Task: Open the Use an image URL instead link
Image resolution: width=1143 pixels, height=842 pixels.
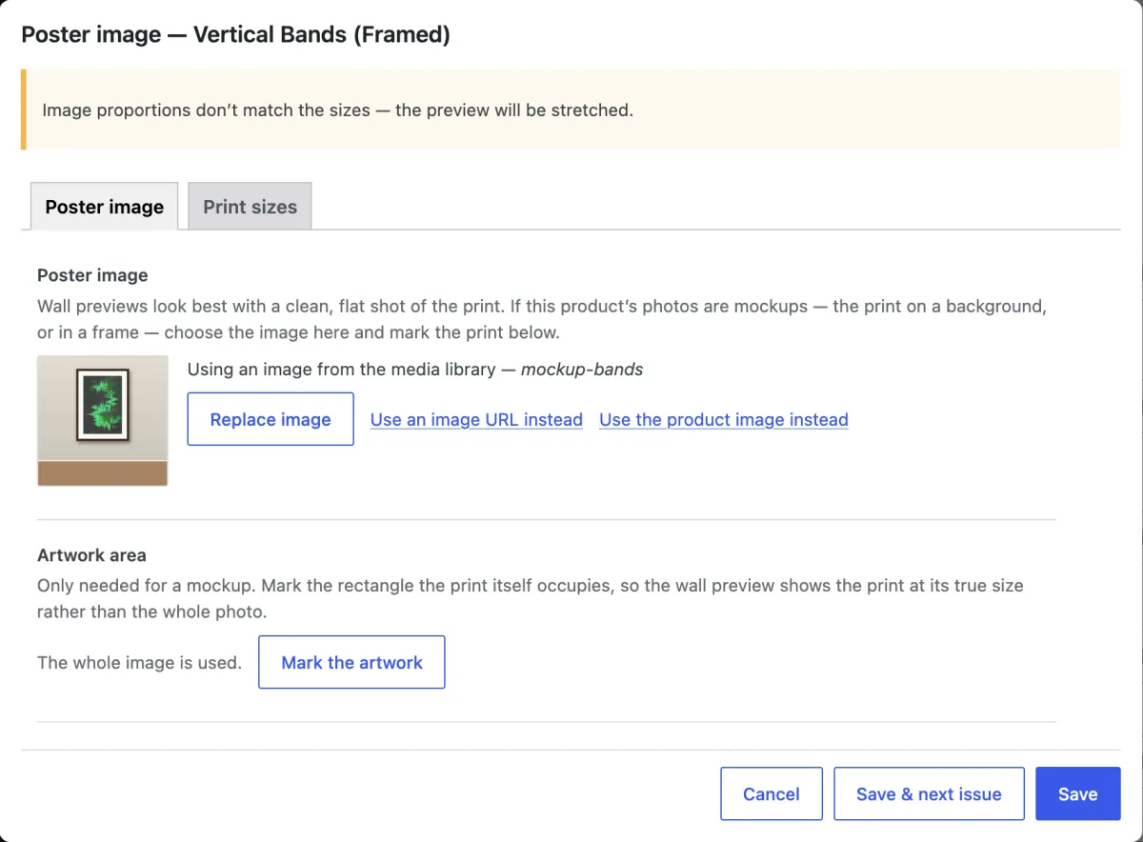Action: (476, 419)
